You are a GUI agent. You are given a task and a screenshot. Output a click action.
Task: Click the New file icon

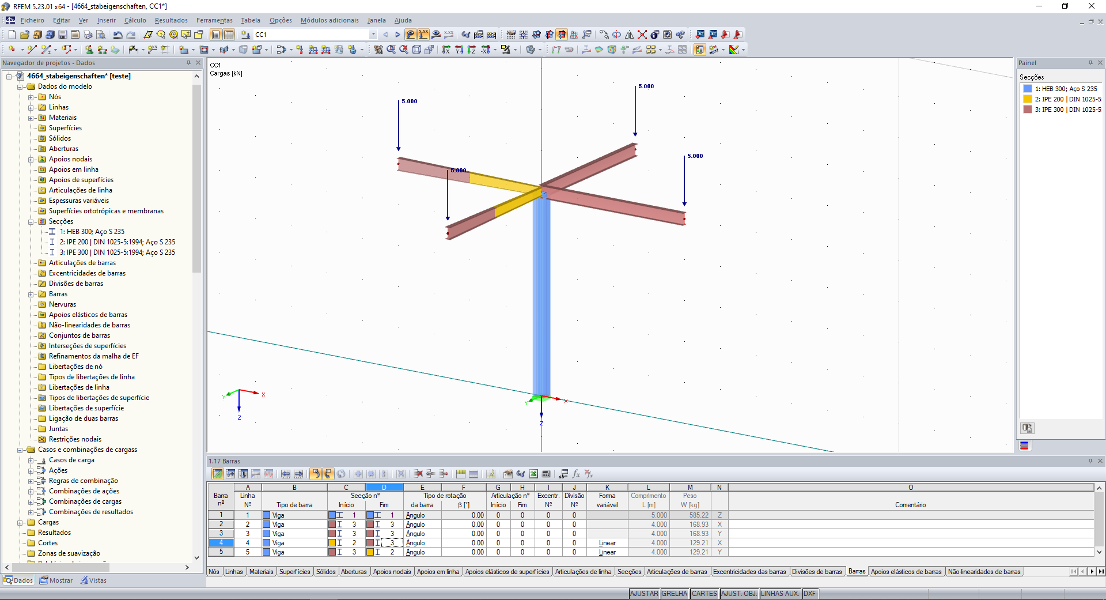pyautogui.click(x=12, y=35)
